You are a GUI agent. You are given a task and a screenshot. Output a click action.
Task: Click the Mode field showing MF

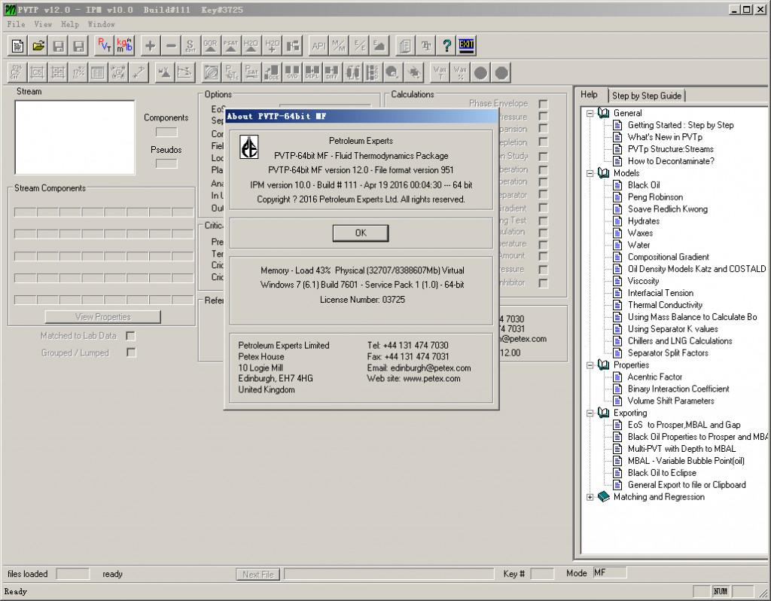[x=610, y=573]
